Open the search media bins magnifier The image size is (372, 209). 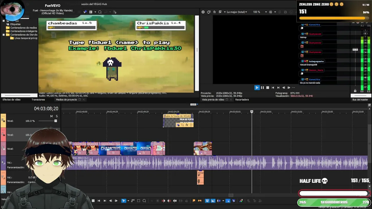(x=100, y=12)
